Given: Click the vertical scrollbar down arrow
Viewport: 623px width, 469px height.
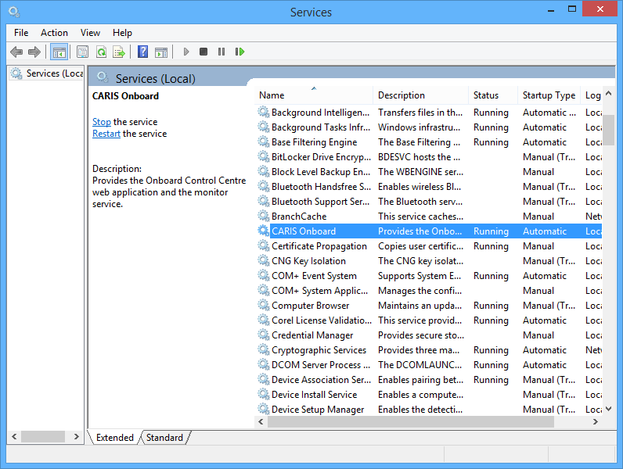Looking at the screenshot, I should 608,408.
